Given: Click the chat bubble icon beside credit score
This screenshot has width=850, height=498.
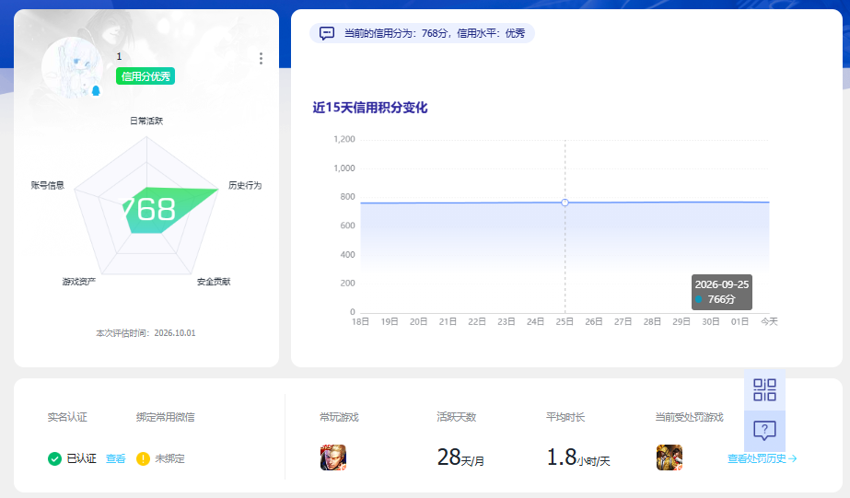Looking at the screenshot, I should tap(327, 33).
